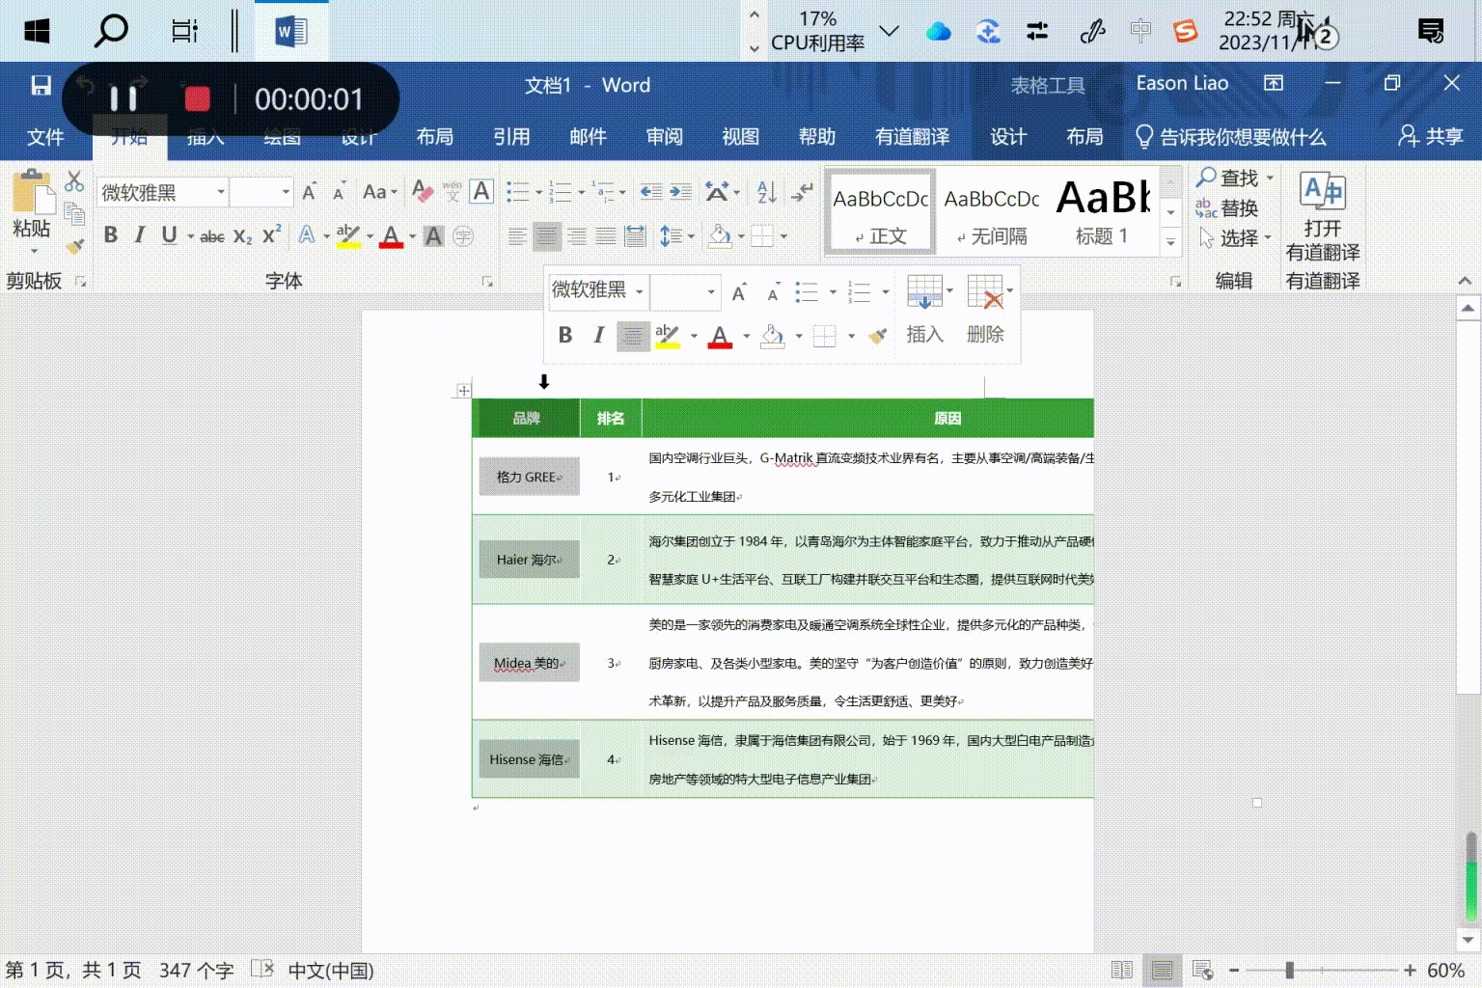
Task: Click the Numbering list icon in ribbon
Action: (x=561, y=192)
